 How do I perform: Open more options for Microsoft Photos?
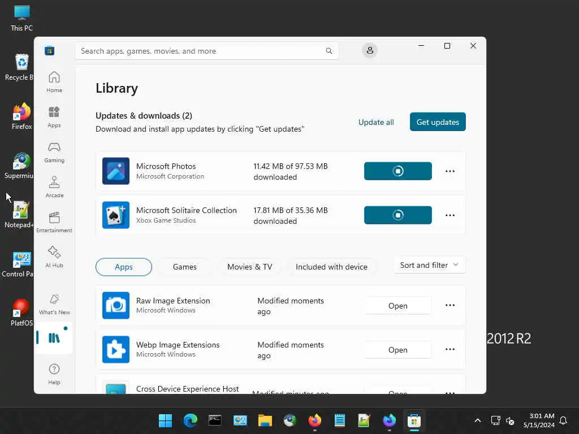(450, 171)
